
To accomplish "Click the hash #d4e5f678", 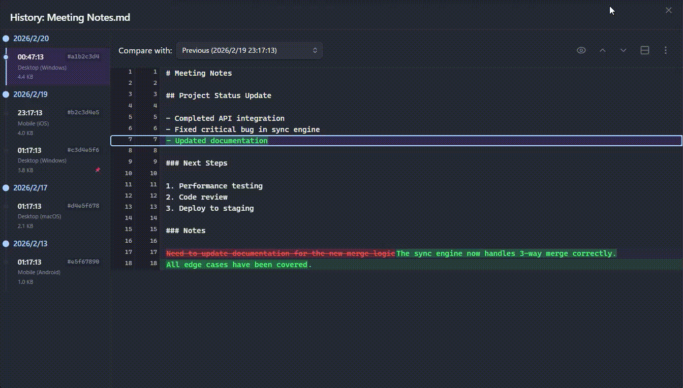I will point(83,206).
